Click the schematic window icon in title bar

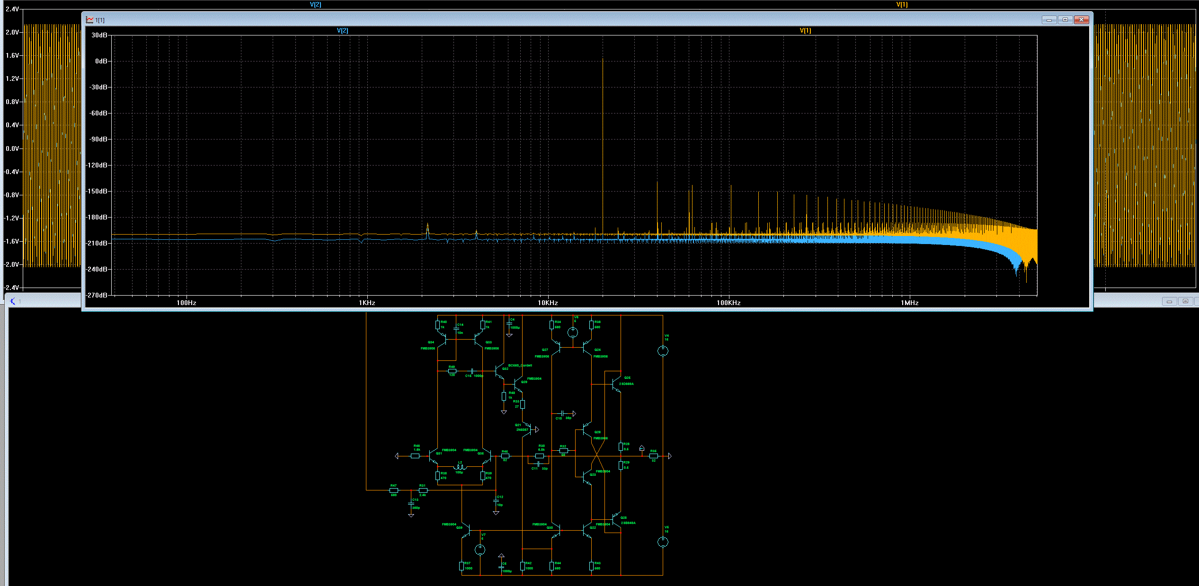pos(13,301)
